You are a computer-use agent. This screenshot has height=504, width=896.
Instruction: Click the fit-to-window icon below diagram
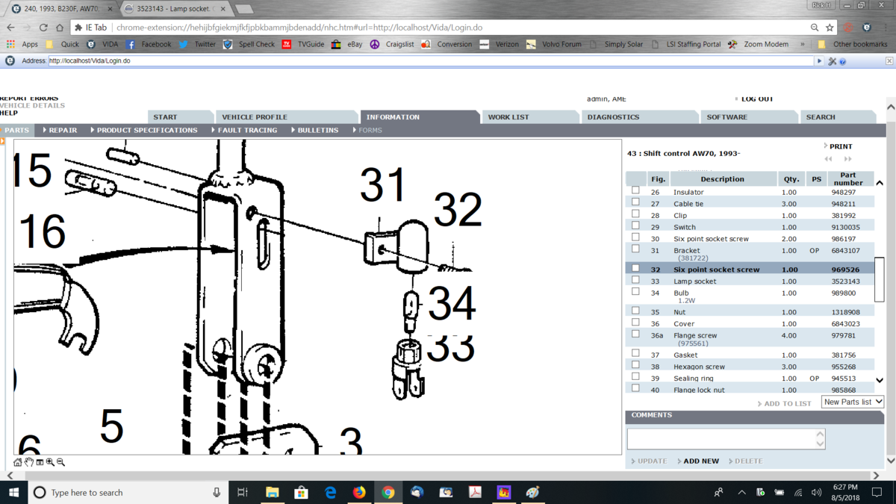(x=40, y=462)
